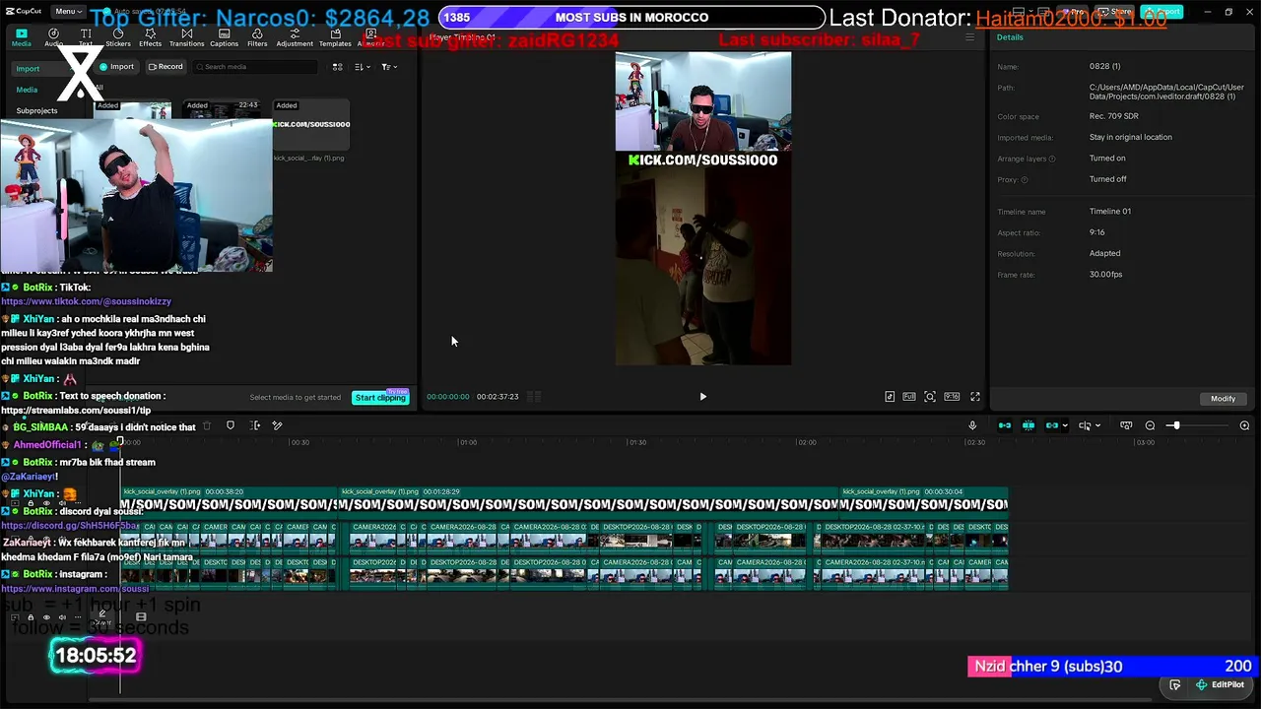
Task: Select Subprojects in the sidebar
Action: [36, 110]
